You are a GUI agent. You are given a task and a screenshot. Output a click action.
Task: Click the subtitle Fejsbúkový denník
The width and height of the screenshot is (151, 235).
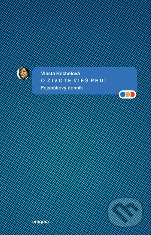[62, 88]
